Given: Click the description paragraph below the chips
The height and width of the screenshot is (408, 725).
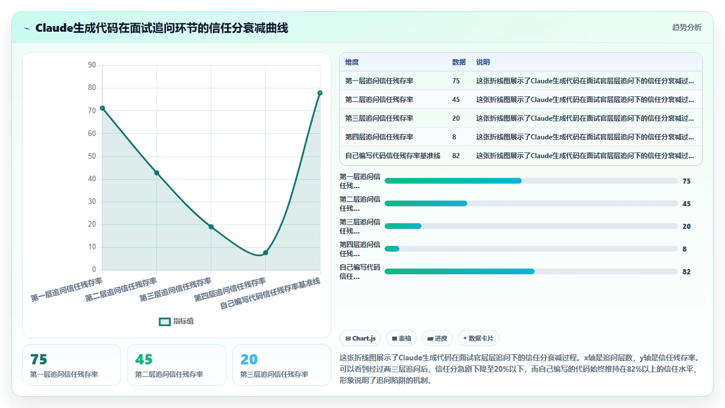Looking at the screenshot, I should pos(521,369).
